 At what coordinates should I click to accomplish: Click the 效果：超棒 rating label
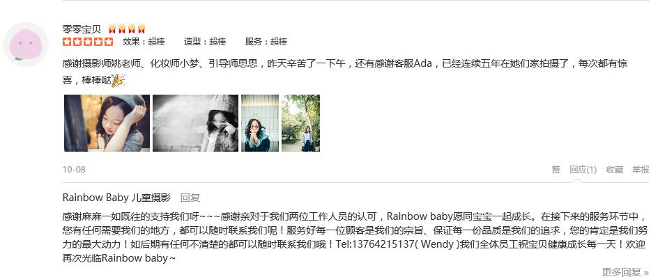(x=144, y=42)
